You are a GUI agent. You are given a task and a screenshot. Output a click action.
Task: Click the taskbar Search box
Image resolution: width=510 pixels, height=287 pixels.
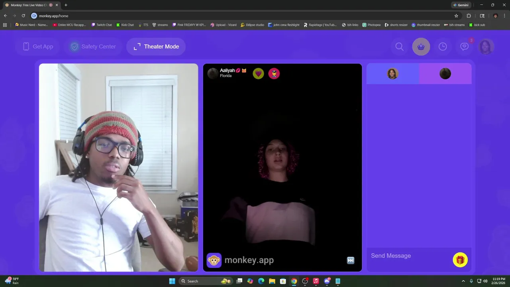click(x=206, y=281)
